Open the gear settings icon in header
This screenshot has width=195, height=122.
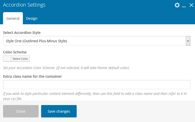[x=177, y=5]
